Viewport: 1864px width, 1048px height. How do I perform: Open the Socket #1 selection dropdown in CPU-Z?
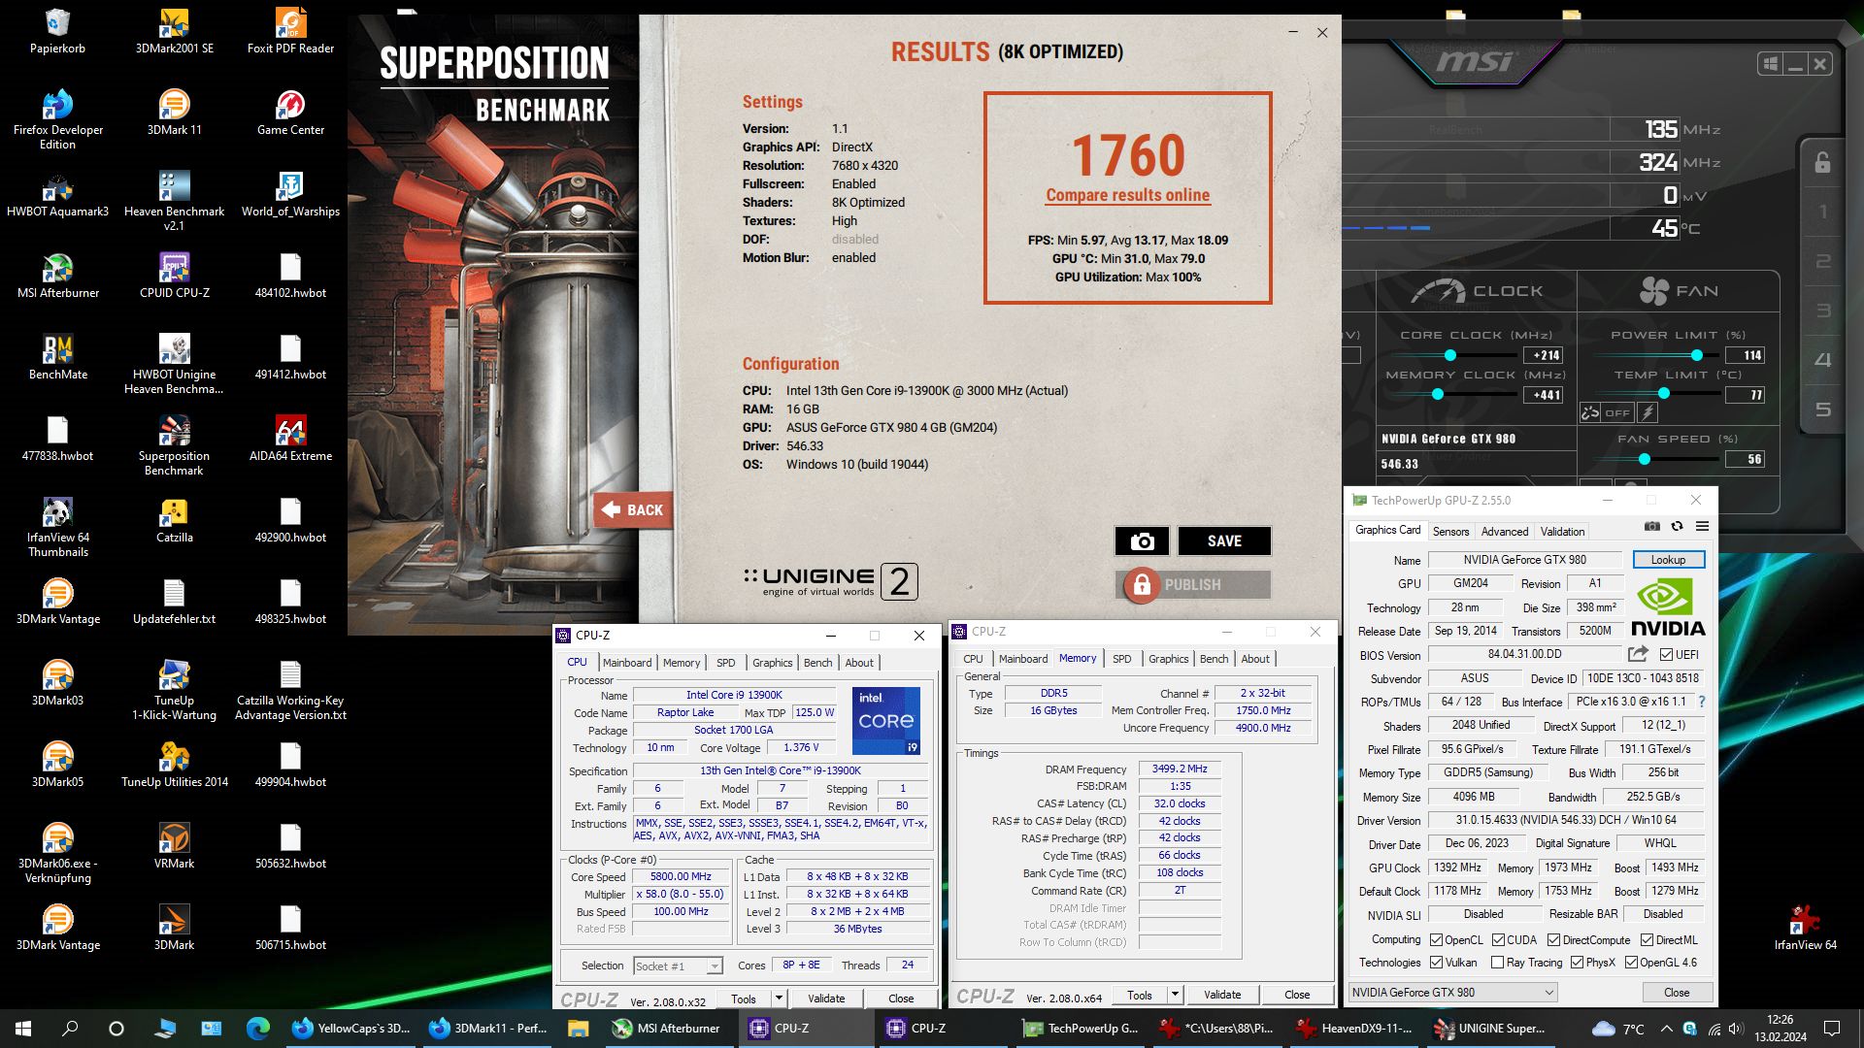(679, 966)
